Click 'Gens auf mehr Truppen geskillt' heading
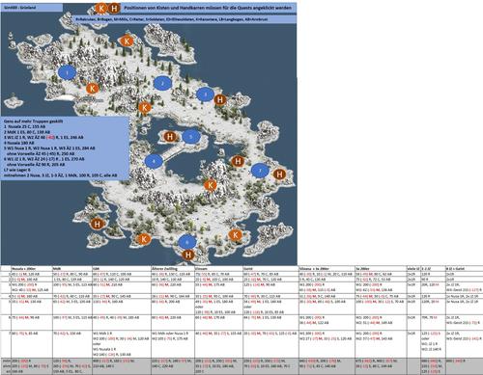 click(33, 121)
